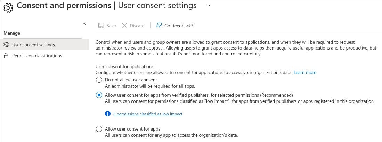Collapse the sidebar with double chevron
Viewport: 382px width, 142px height.
click(84, 24)
